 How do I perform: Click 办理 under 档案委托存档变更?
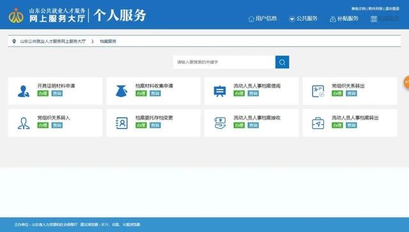(141, 125)
